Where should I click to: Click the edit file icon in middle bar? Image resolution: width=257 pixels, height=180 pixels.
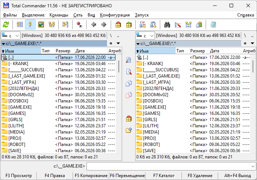pos(129,72)
